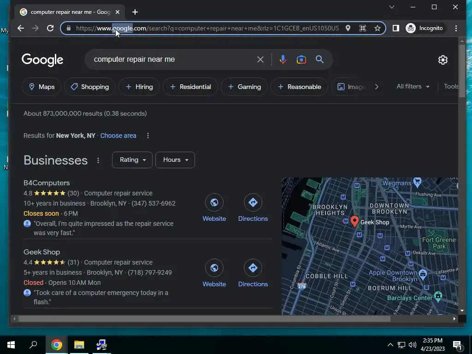
Task: Click the magnifying glass search button
Action: [x=320, y=59]
